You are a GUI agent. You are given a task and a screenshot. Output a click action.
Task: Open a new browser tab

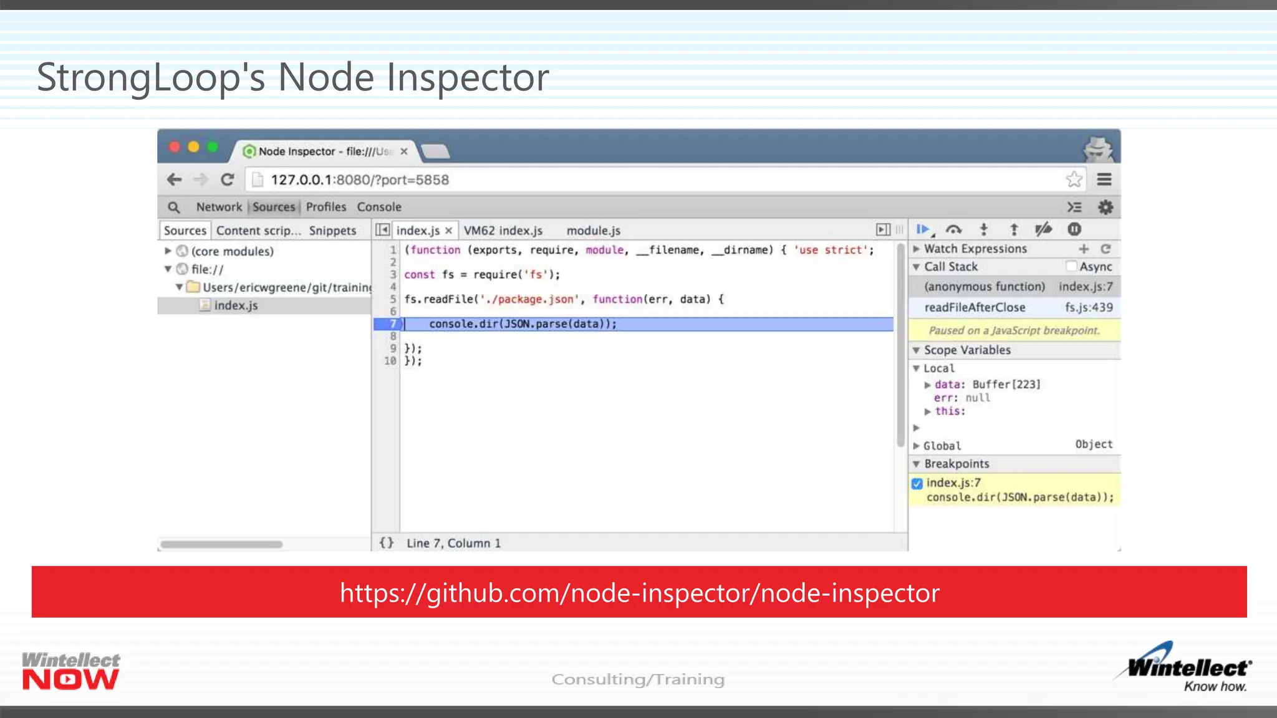point(435,151)
